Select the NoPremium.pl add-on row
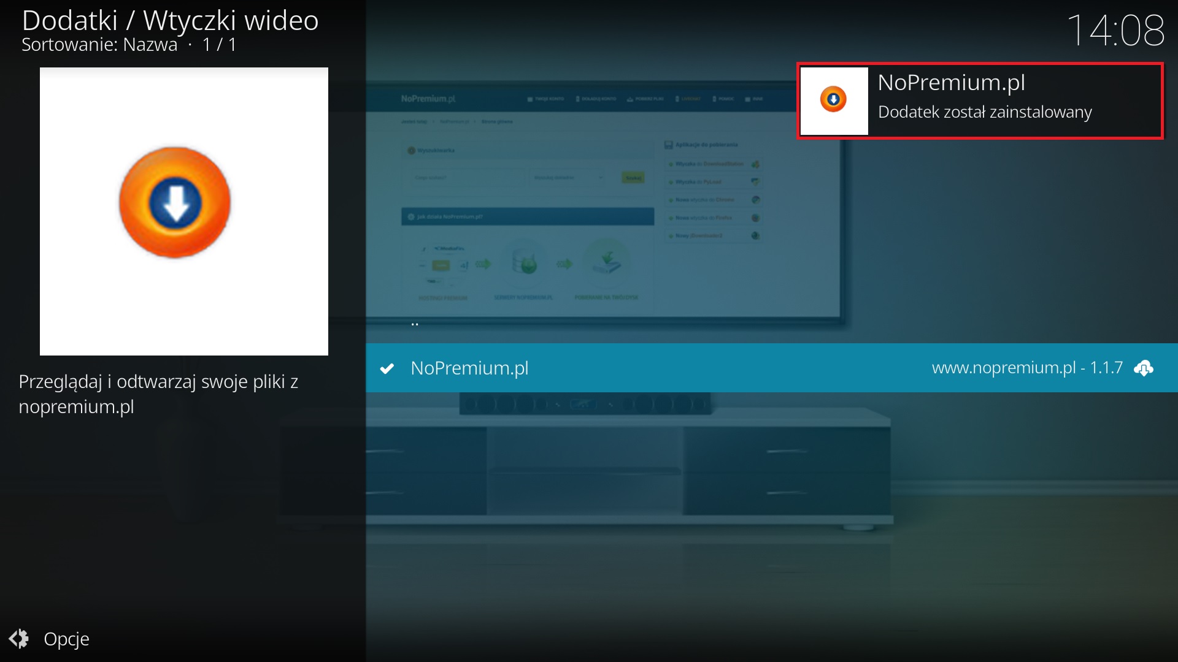Screen dimensions: 1178x662 point(772,368)
